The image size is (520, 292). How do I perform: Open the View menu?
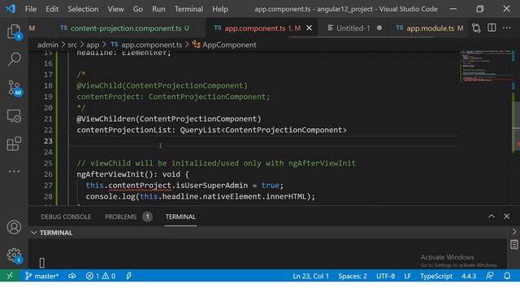point(115,9)
